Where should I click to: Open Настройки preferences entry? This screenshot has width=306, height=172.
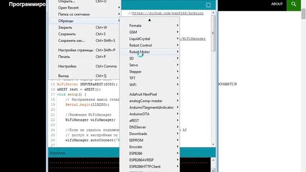point(84,66)
